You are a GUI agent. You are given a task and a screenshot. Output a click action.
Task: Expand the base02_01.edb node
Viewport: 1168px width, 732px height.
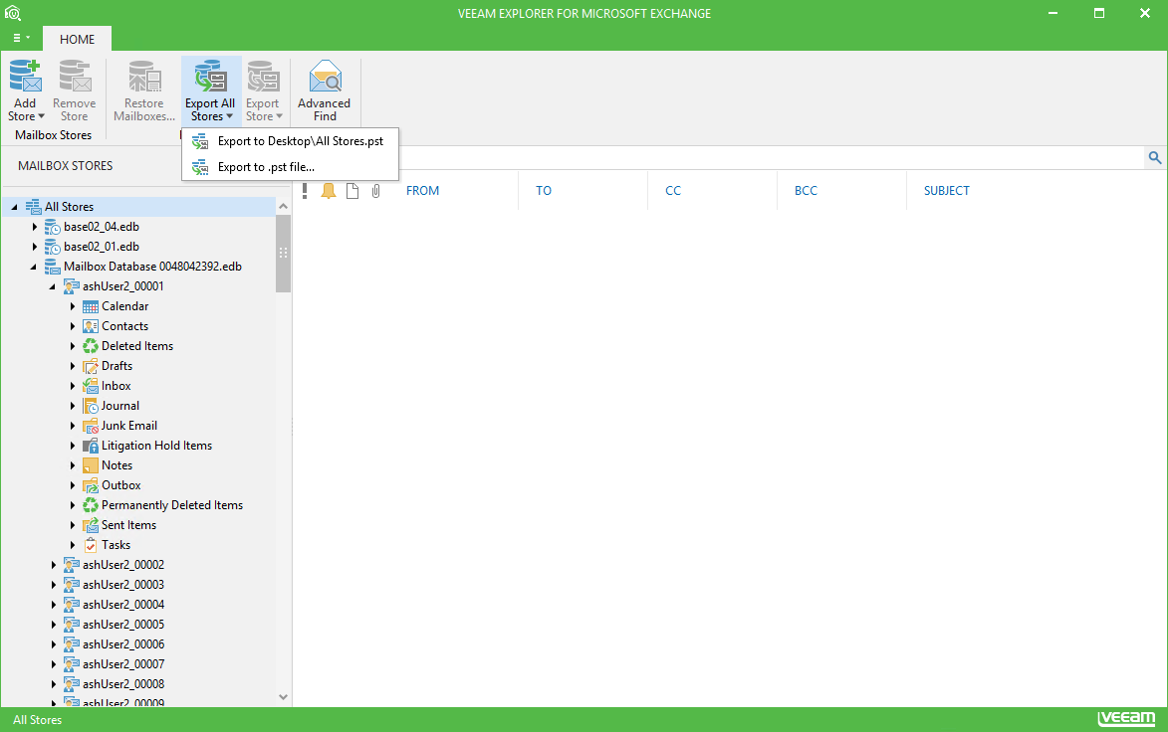point(34,247)
